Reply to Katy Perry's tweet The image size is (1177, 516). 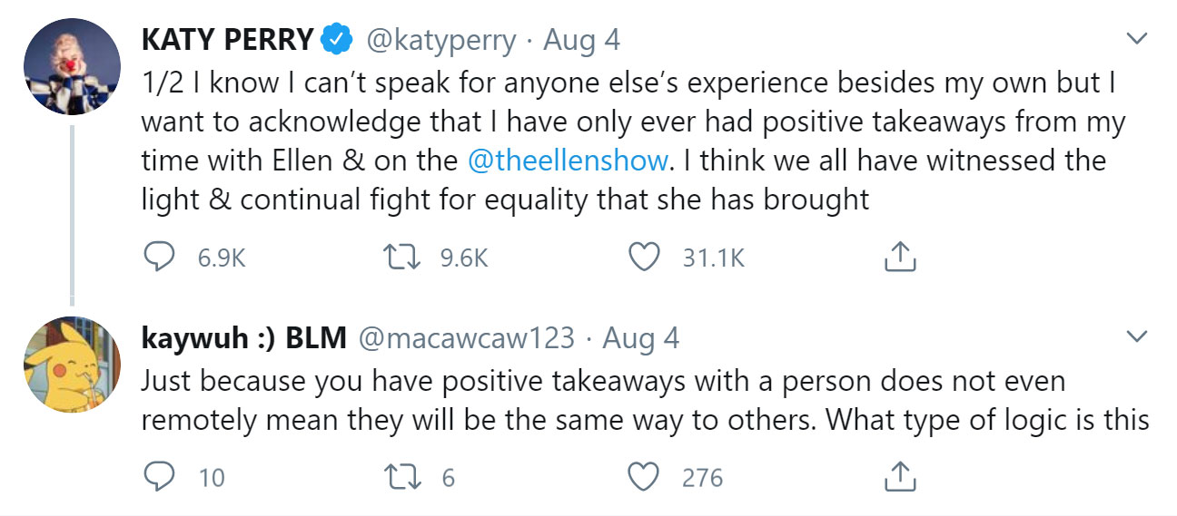point(160,258)
